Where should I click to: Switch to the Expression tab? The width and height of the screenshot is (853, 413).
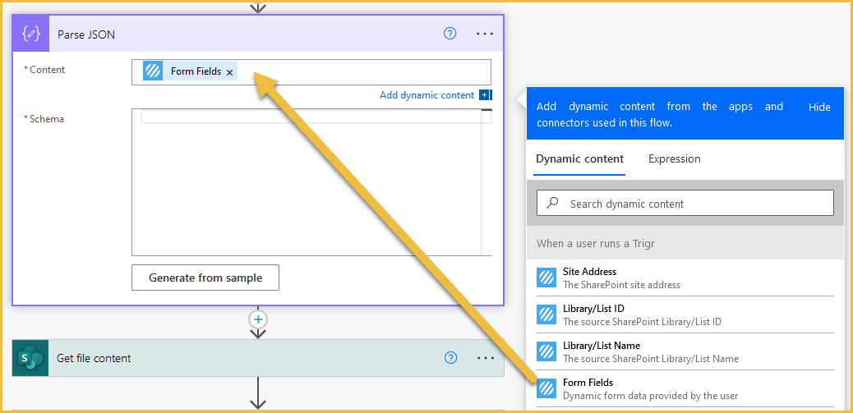(x=675, y=158)
